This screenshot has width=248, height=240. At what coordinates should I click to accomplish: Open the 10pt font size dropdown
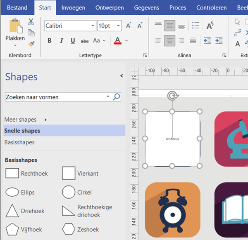tap(119, 26)
